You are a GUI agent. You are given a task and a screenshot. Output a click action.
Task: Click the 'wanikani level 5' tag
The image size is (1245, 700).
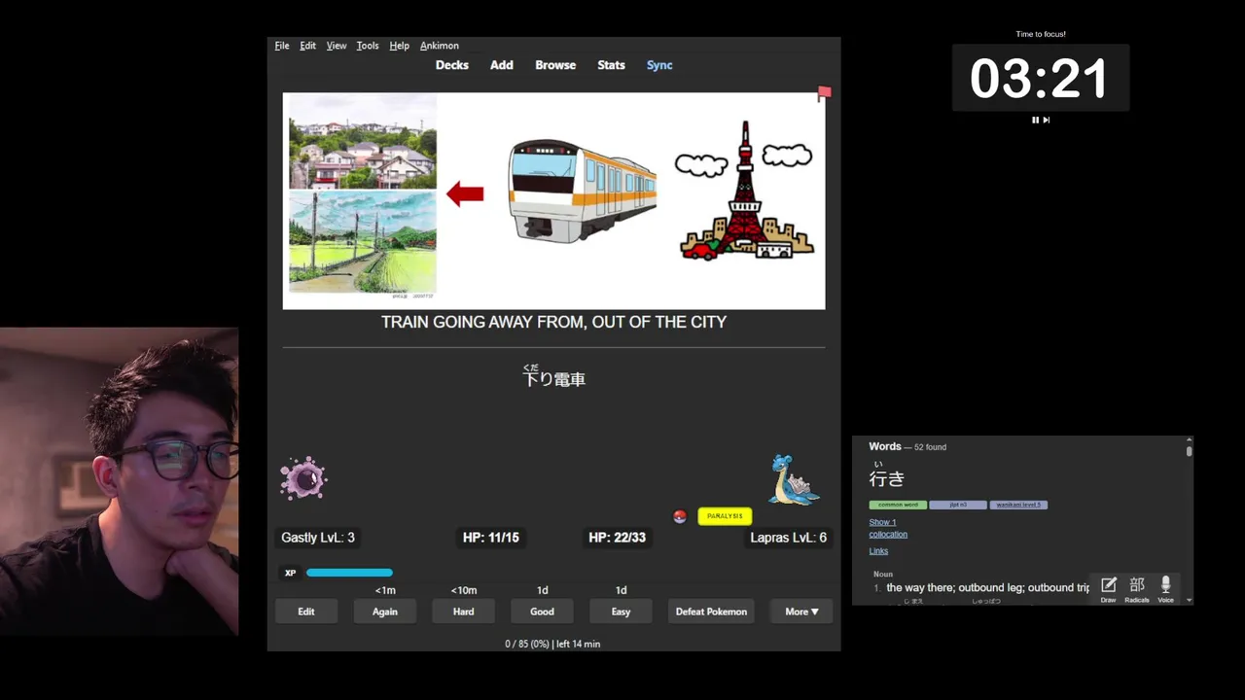click(1018, 505)
